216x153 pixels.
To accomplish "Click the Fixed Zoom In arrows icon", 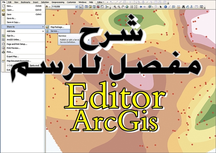I will pyautogui.click(x=132, y=7).
